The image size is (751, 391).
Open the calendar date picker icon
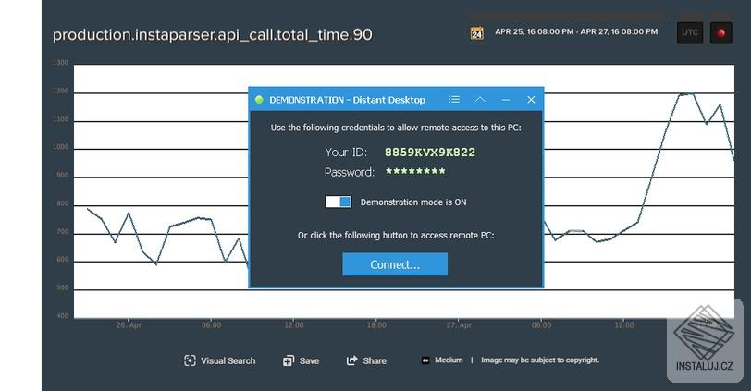point(476,33)
